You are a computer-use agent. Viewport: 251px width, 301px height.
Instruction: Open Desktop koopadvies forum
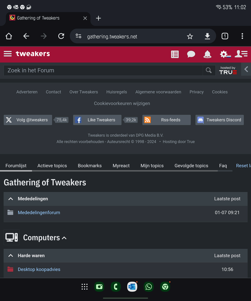point(39,269)
